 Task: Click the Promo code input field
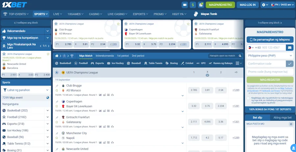270,72
